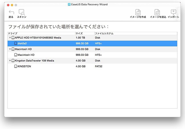The image size is (185, 129).
Task: Sort by the ファイルシステム column header
Action: pyautogui.click(x=136, y=33)
